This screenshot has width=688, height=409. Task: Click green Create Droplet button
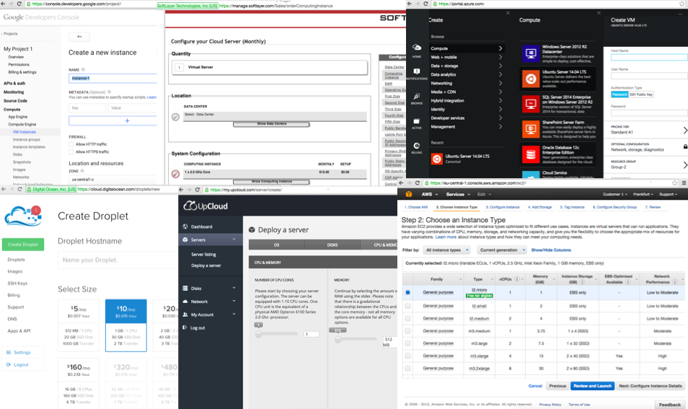point(23,245)
